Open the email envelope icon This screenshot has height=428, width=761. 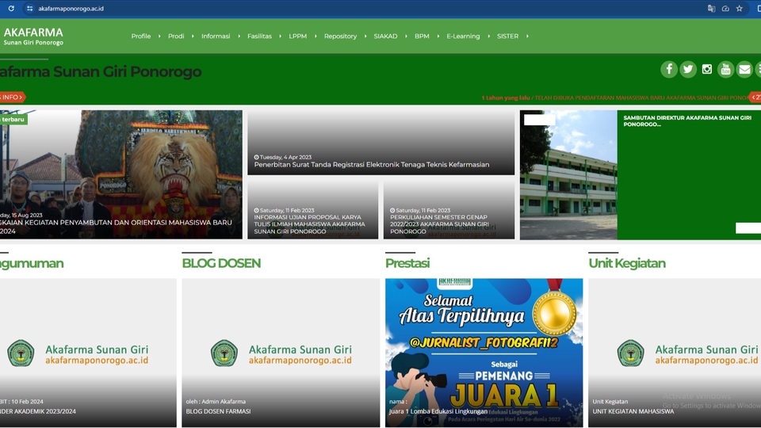click(x=744, y=70)
